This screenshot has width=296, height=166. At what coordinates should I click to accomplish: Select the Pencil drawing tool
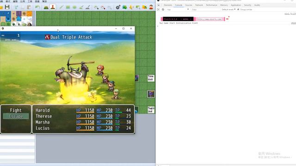pos(61,7)
